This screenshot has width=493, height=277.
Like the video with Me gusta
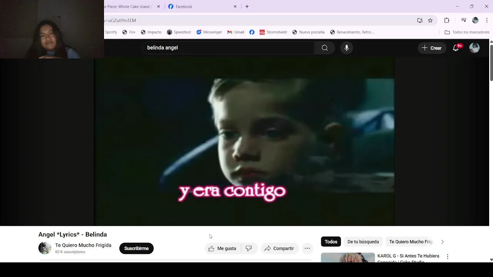[x=223, y=249]
